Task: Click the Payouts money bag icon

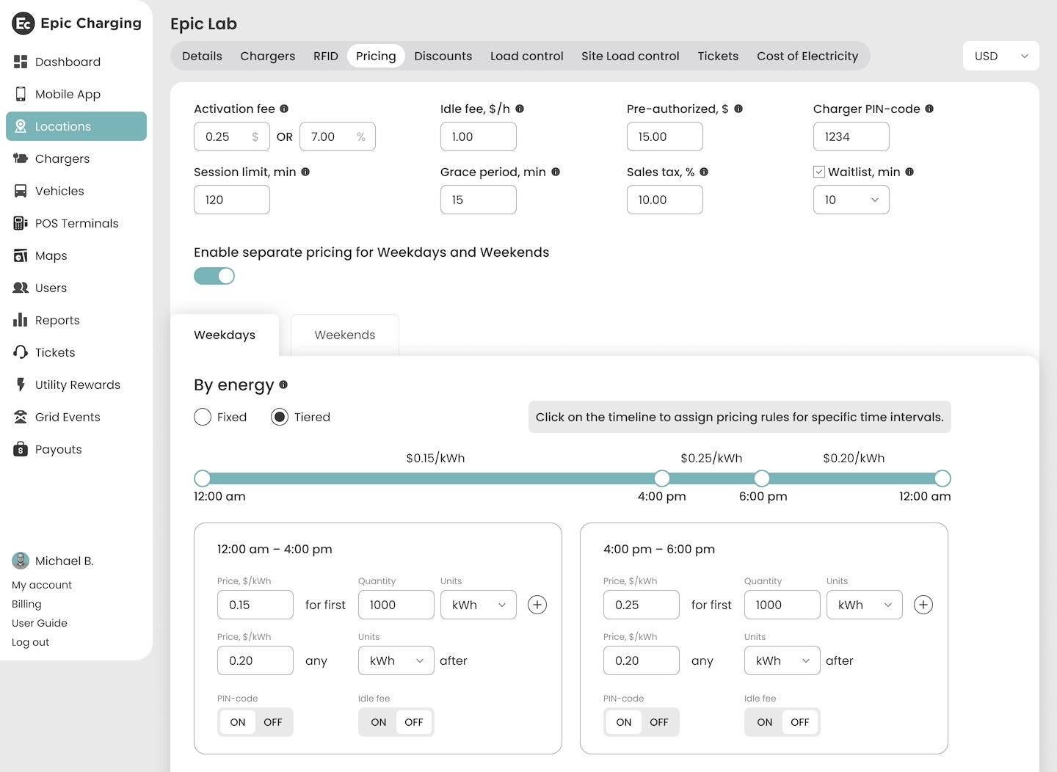Action: (x=21, y=449)
